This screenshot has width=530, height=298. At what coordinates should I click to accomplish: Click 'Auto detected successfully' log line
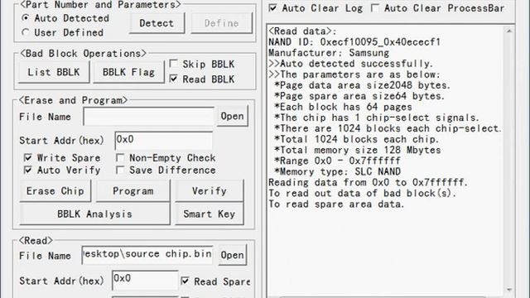click(350, 64)
